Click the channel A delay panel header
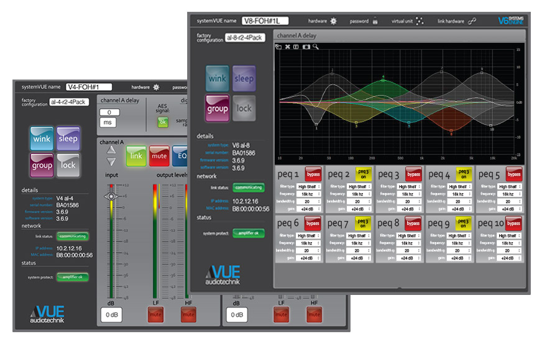This screenshot has width=542, height=344. (399, 35)
